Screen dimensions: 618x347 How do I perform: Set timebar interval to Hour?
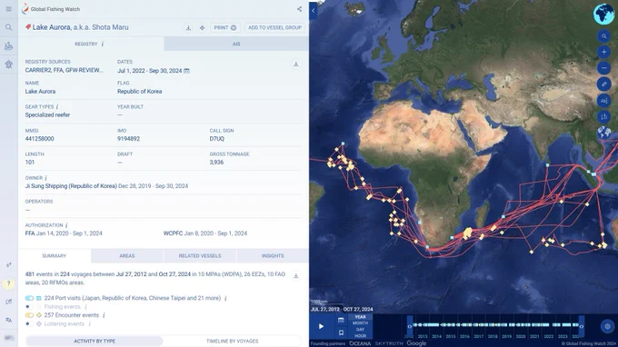[x=360, y=336]
